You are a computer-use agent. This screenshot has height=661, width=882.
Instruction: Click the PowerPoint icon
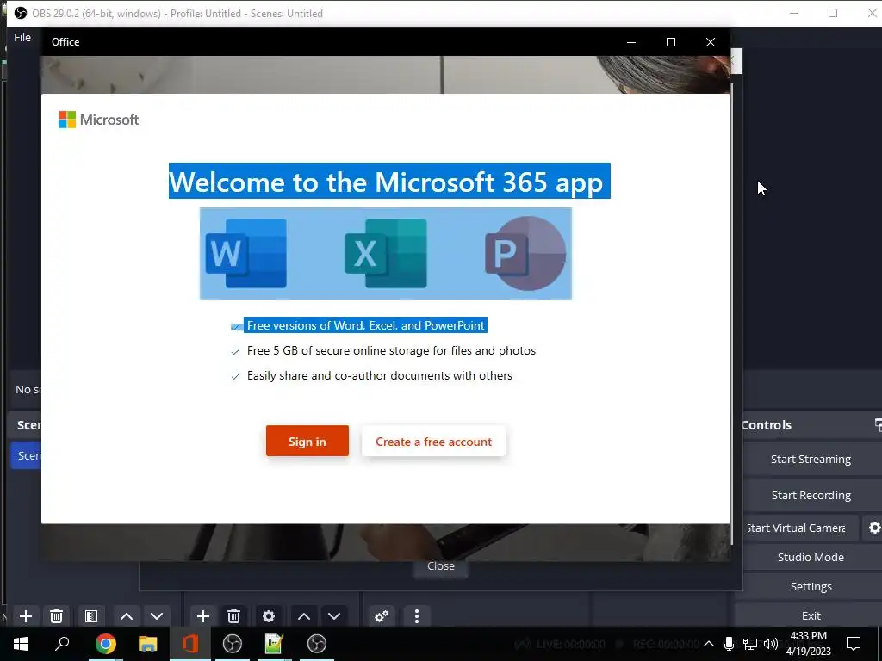pos(525,254)
